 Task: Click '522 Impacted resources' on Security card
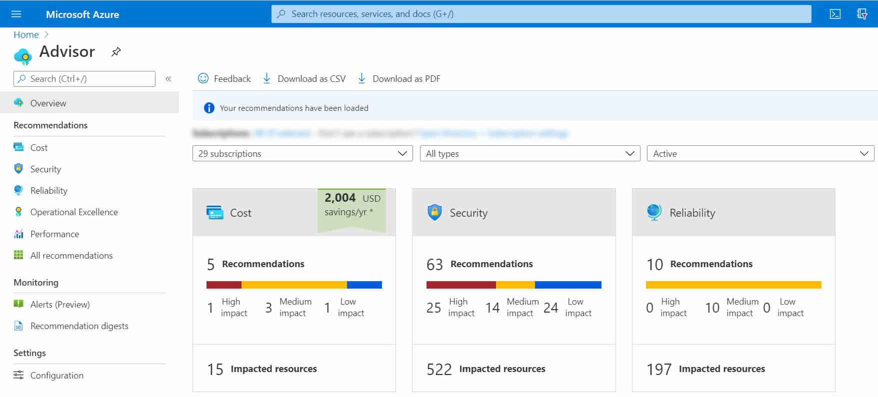coord(486,369)
